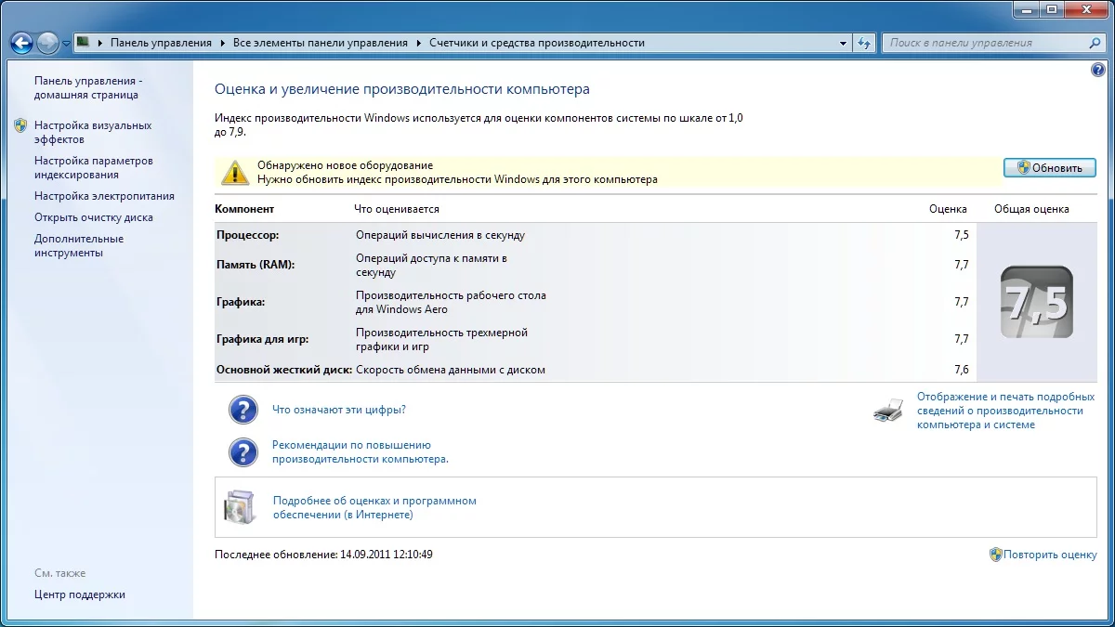Open help via the blue question mark icon
The width and height of the screenshot is (1115, 627).
click(1096, 70)
